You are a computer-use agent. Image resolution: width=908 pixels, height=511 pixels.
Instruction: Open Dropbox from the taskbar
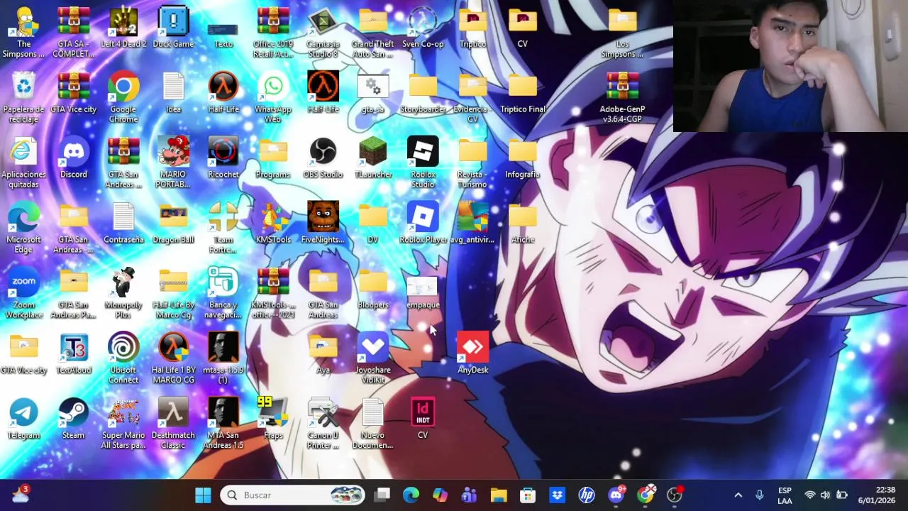(x=557, y=495)
